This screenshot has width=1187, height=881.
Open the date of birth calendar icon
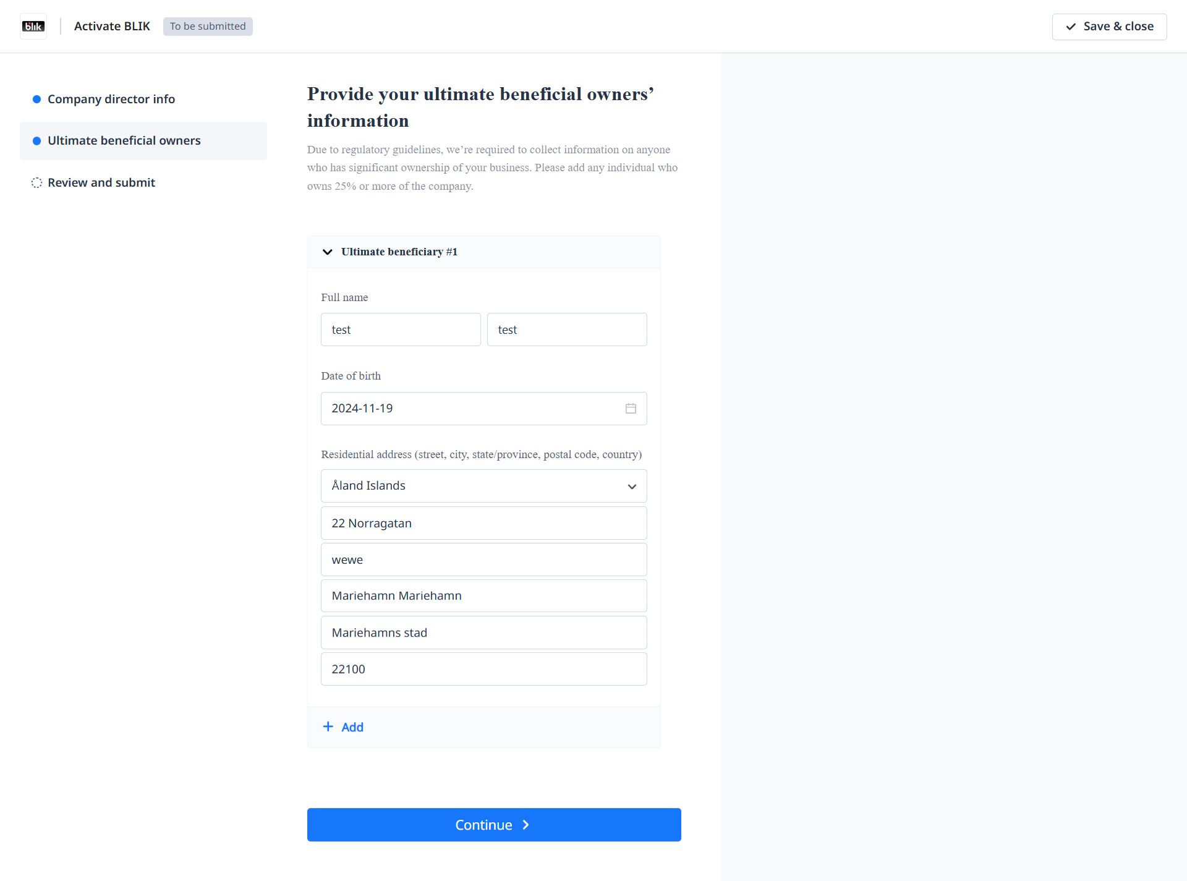pos(631,409)
